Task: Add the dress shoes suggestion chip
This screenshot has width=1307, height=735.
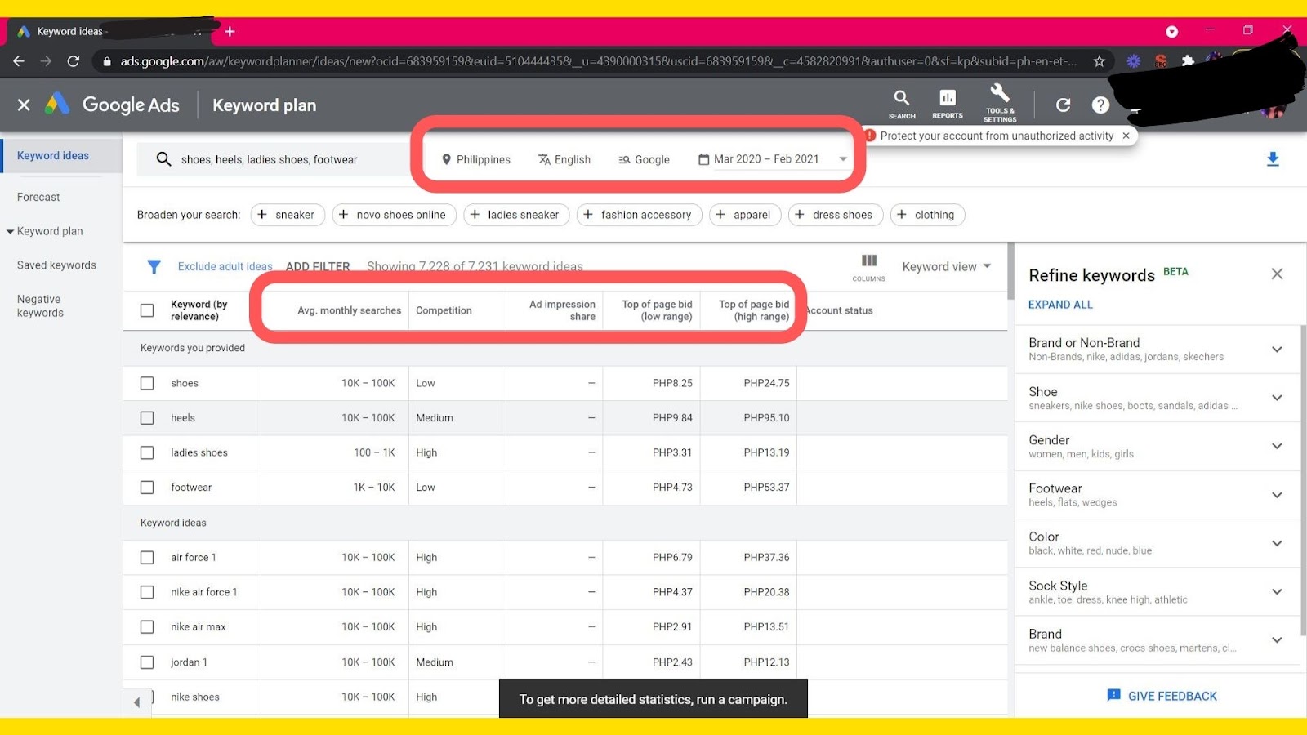Action: [x=836, y=215]
